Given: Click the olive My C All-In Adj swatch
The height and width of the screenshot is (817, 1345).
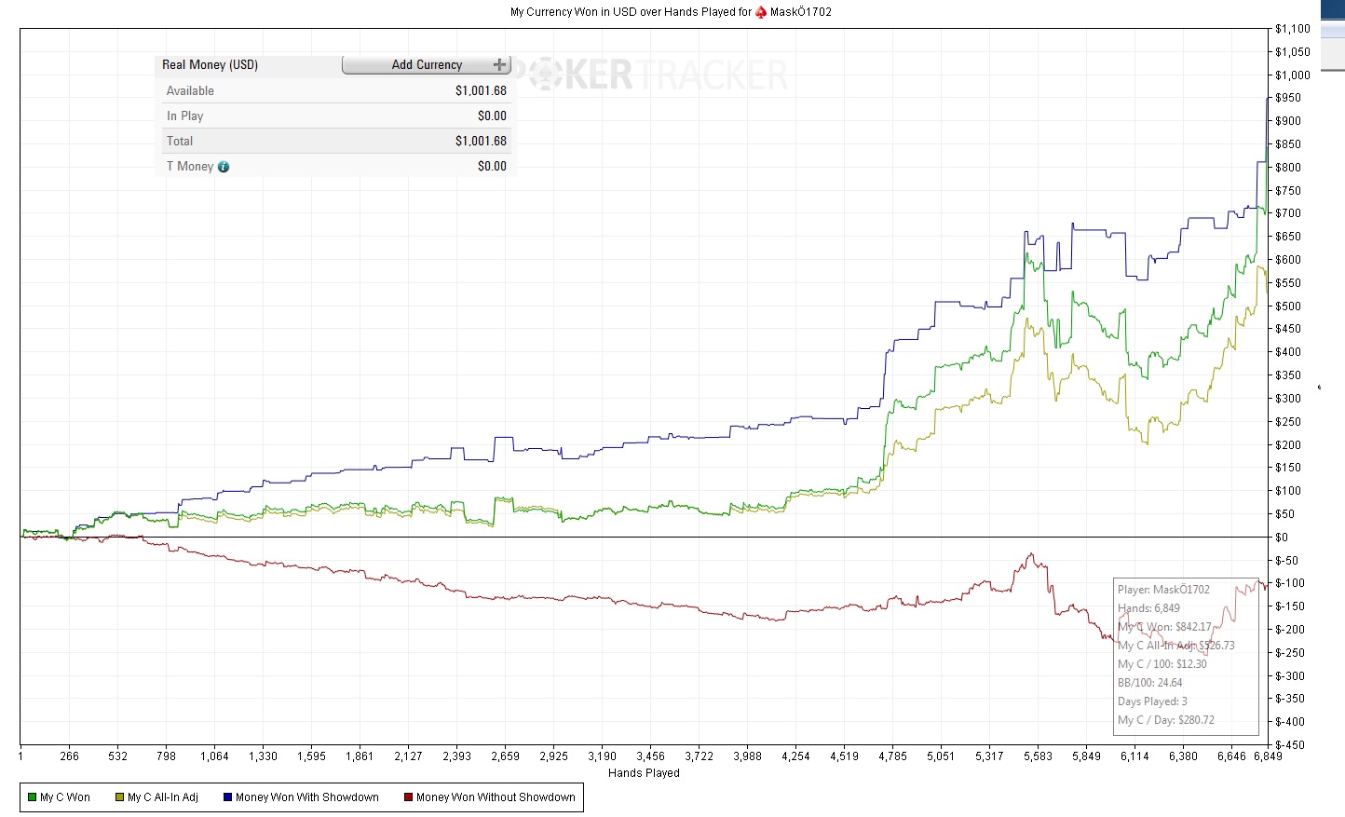Looking at the screenshot, I should tap(119, 797).
